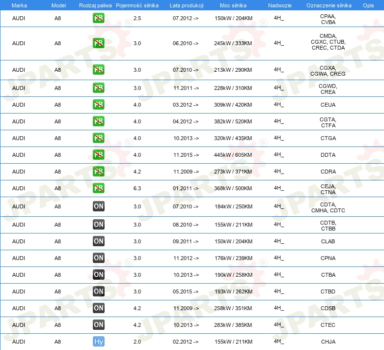The width and height of the screenshot is (384, 350).
Task: Select the 445kW / 605KM power cell
Action: (x=233, y=155)
